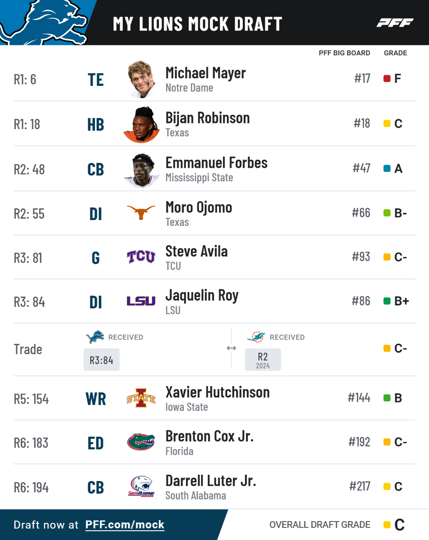The height and width of the screenshot is (540, 429).
Task: Click the Miami Dolphins logo in trade row
Action: (x=256, y=337)
